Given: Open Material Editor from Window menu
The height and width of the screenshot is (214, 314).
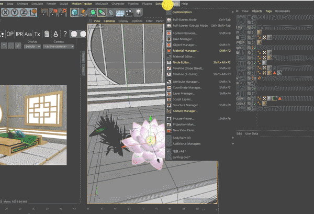Looking at the screenshot, I should pos(199,57).
